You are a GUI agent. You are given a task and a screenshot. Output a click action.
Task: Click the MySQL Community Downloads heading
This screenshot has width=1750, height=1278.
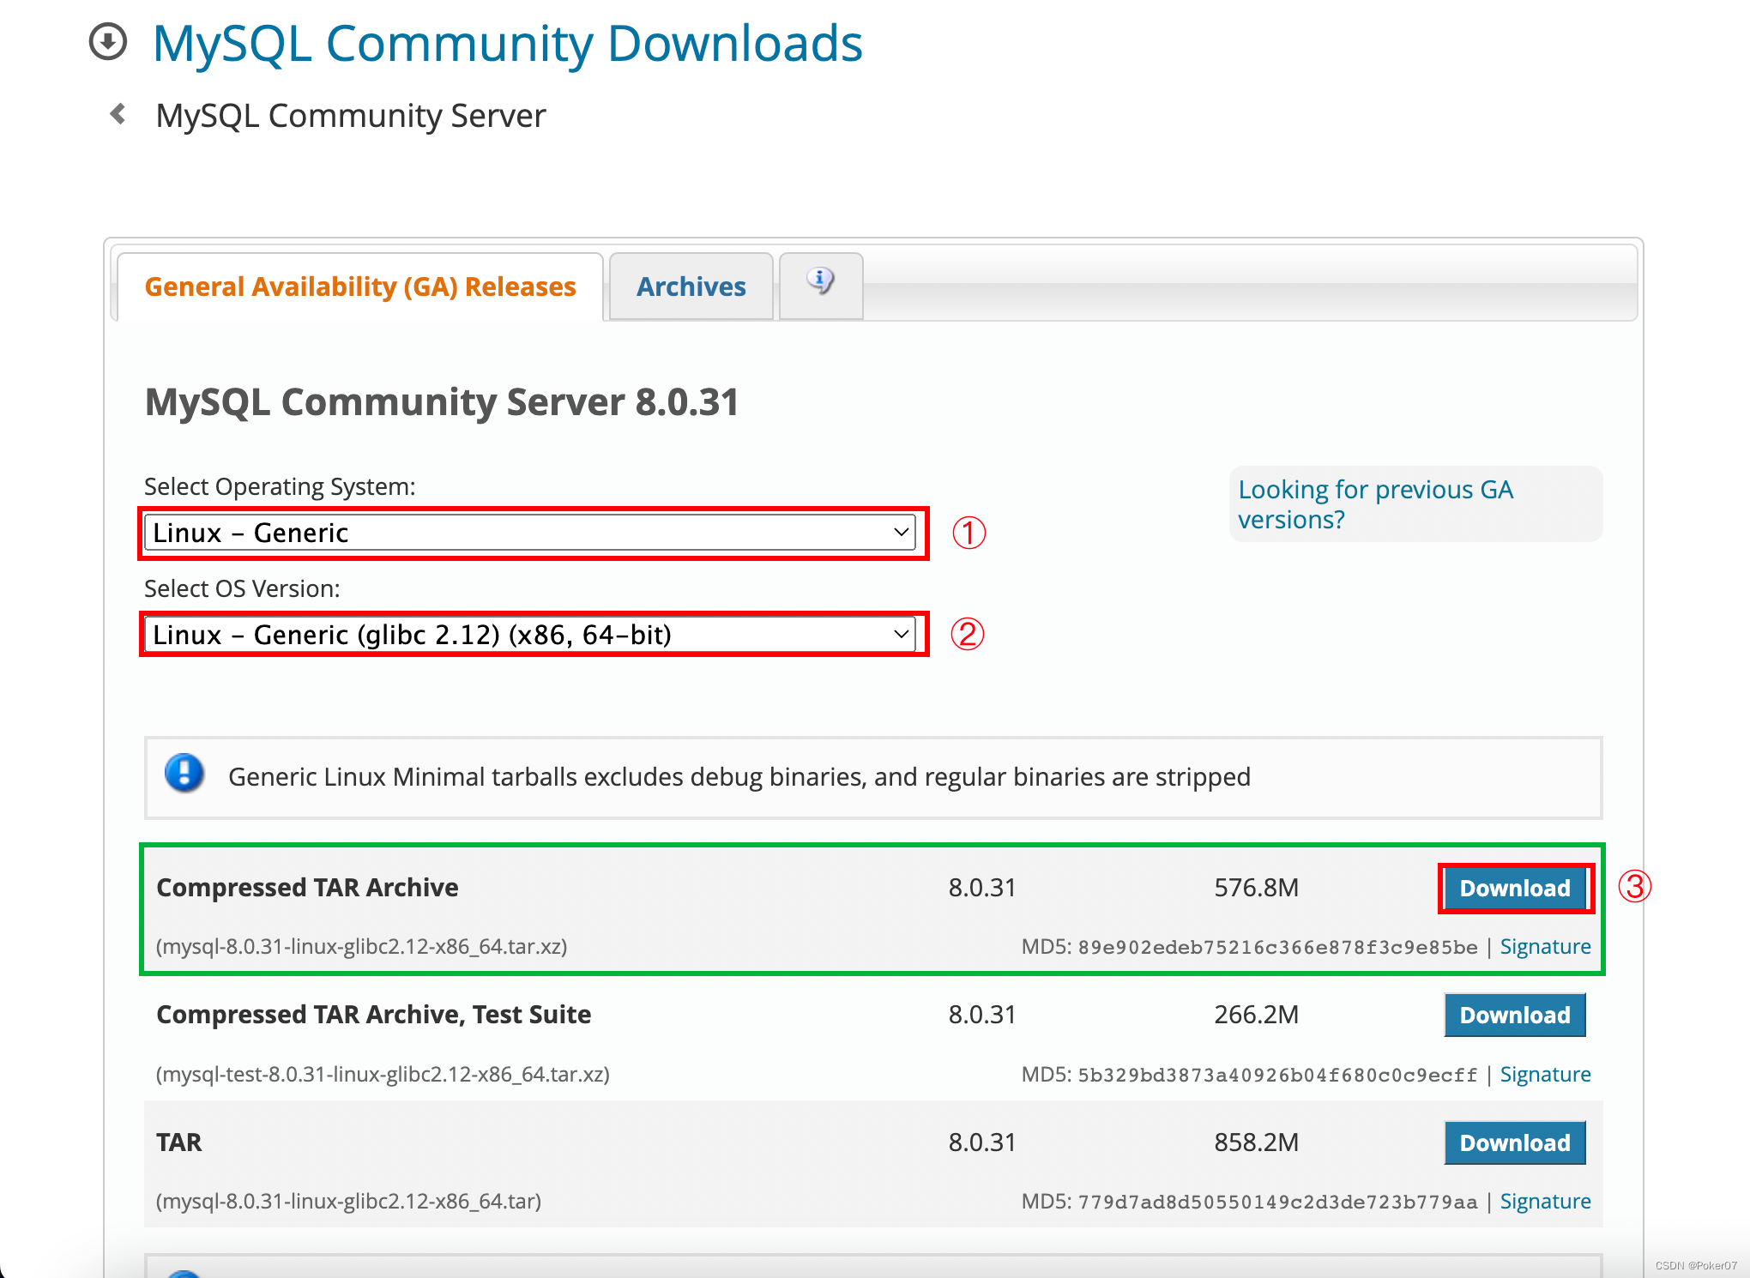pos(508,44)
